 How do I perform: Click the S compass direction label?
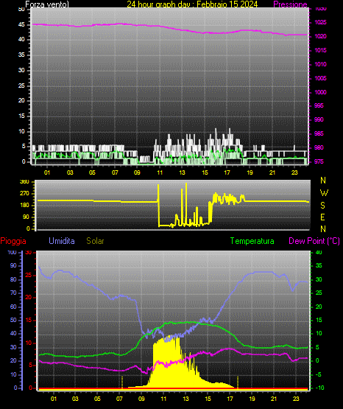[322, 206]
